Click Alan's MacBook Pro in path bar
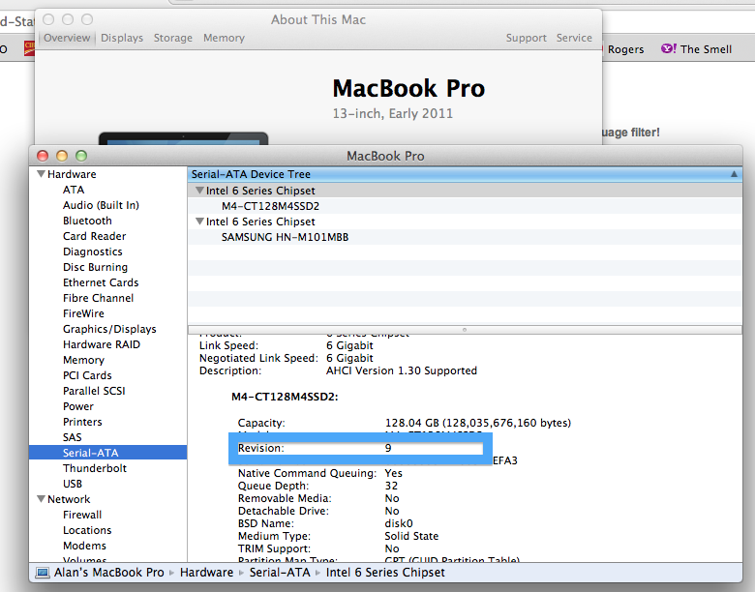The image size is (755, 592). [108, 573]
